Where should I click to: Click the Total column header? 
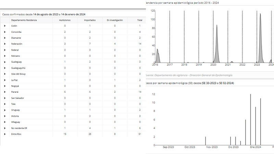140,20
